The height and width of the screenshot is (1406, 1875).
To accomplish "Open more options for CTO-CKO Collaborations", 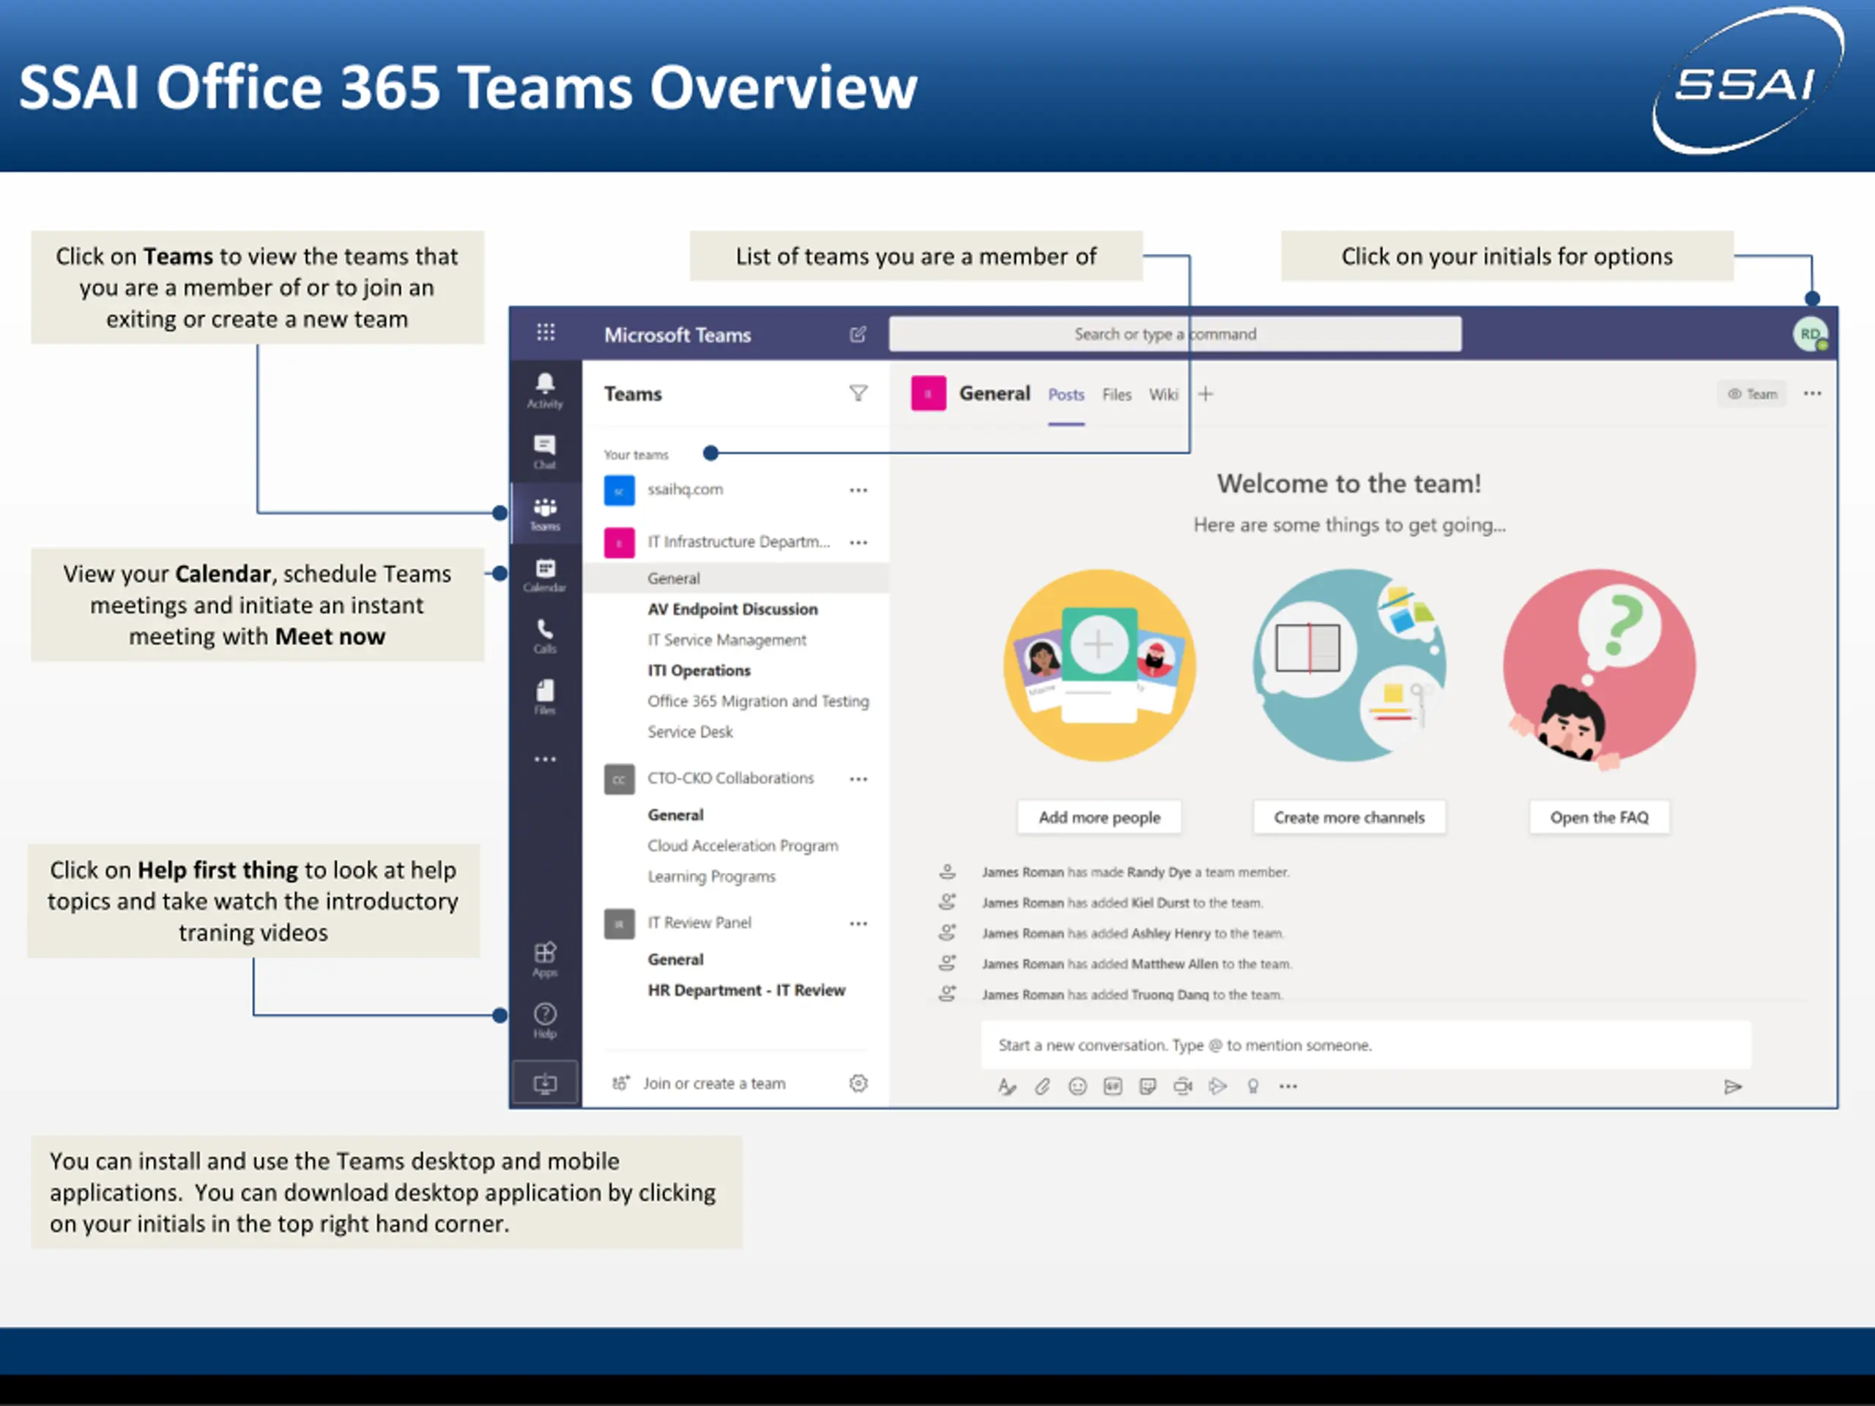I will point(858,779).
